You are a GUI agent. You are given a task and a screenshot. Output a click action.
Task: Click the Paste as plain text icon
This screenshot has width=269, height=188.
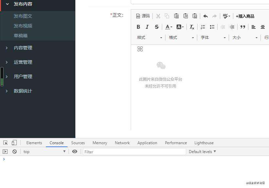(x=186, y=16)
